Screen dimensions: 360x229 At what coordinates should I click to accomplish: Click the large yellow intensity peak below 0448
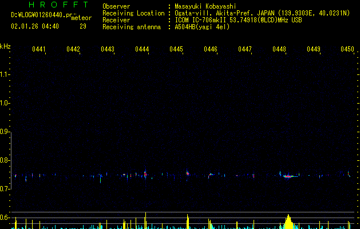288,222
